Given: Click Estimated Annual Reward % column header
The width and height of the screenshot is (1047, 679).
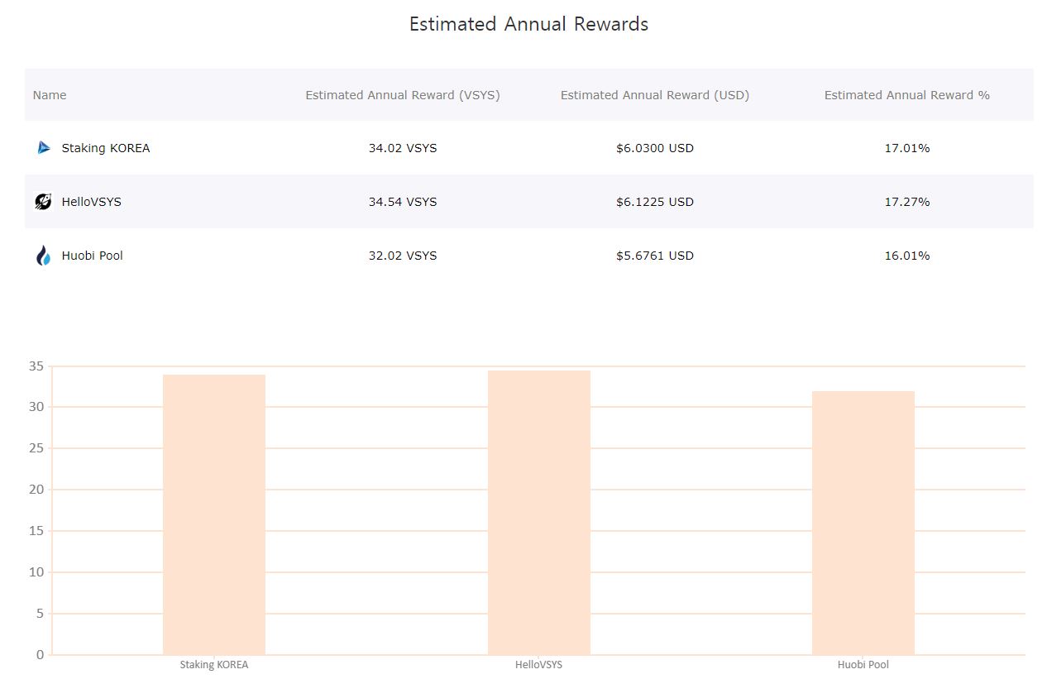Looking at the screenshot, I should coord(907,95).
